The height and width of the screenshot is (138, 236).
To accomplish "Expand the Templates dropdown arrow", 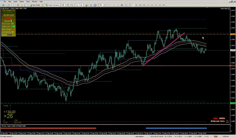I will point(97,5).
